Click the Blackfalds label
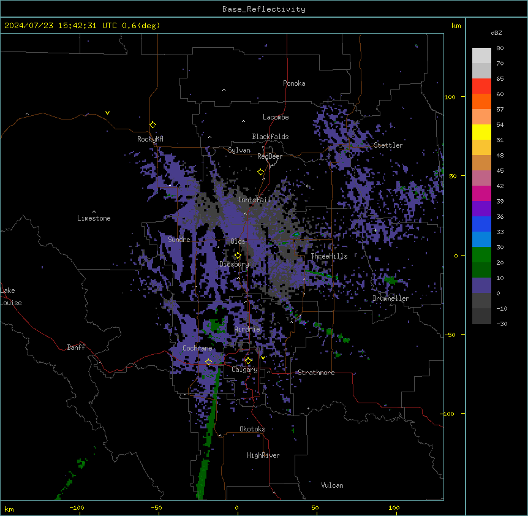Screen dimensions: 528x516 [270, 137]
